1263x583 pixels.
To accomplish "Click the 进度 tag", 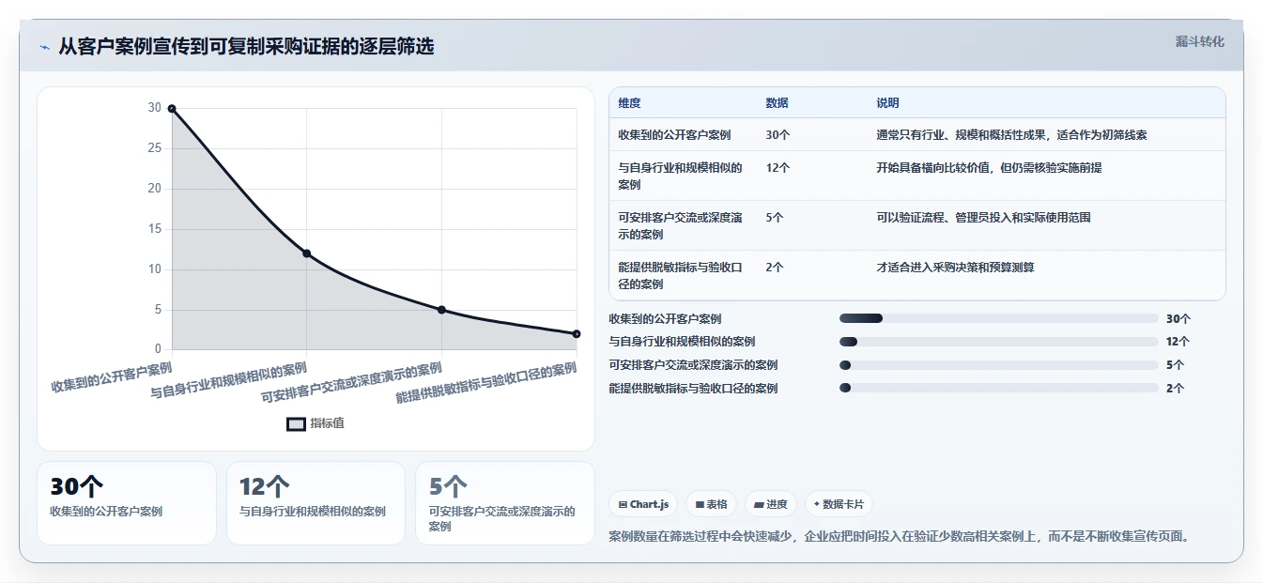I will [x=771, y=504].
